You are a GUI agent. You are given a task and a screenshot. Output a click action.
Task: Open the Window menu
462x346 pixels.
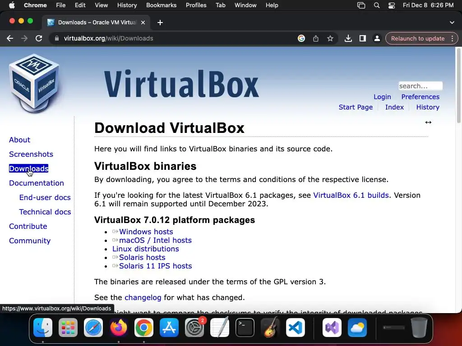coord(245,5)
